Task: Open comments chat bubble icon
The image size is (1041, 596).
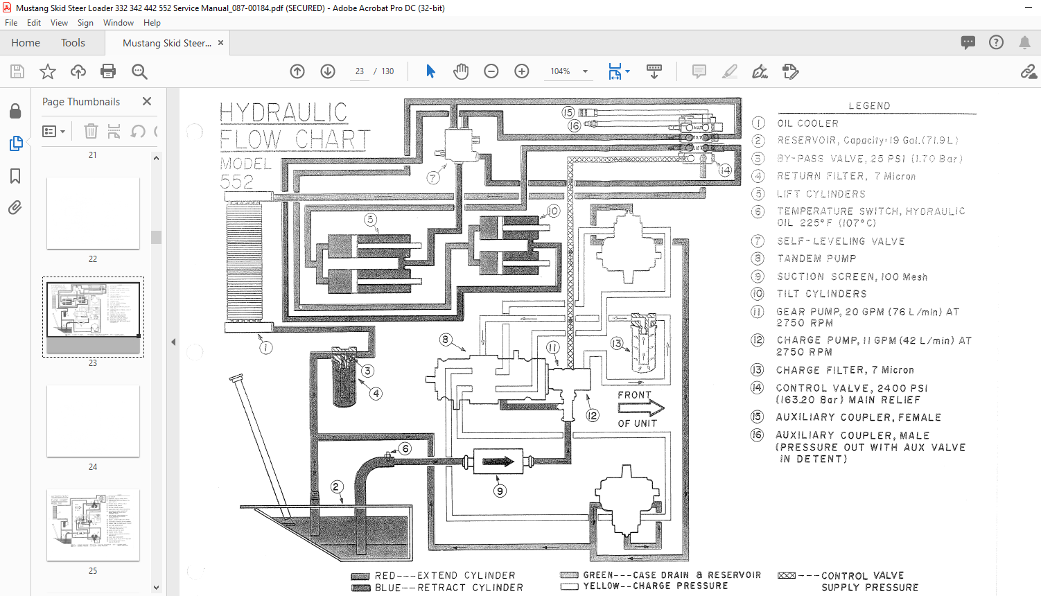Action: click(968, 42)
